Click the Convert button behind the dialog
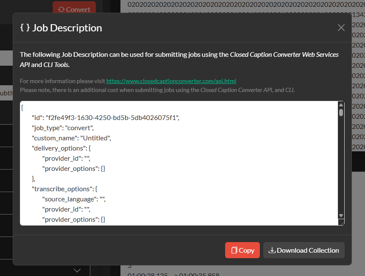The image size is (365, 276). (74, 9)
